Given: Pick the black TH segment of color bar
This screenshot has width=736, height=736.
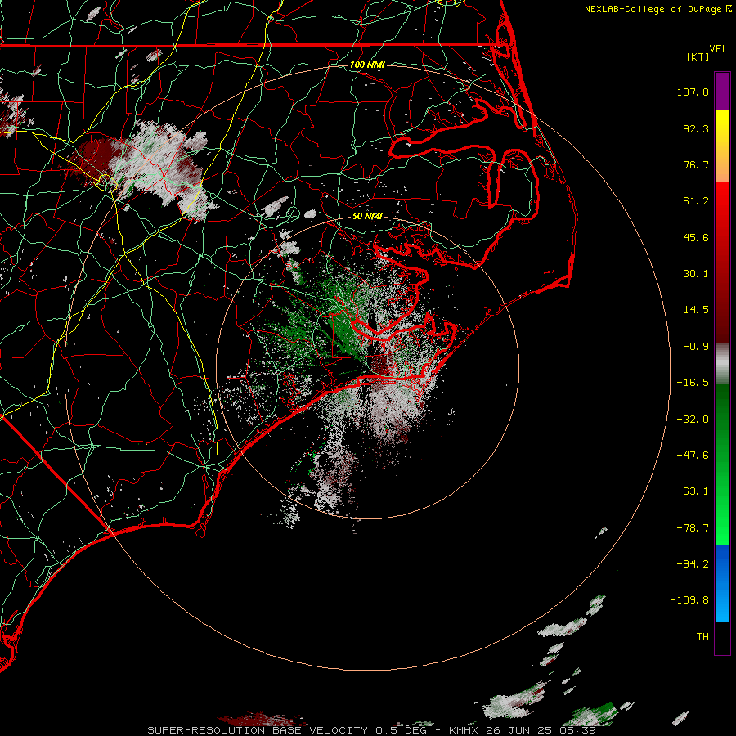Looking at the screenshot, I should tap(722, 637).
